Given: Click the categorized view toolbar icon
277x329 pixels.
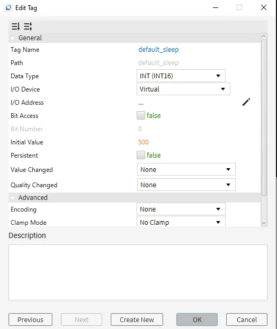Looking at the screenshot, I should (28, 26).
